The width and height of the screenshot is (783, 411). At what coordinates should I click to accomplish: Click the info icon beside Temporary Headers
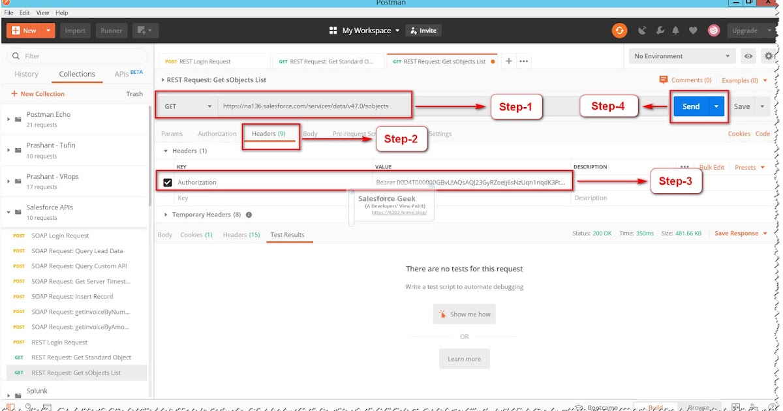click(249, 214)
